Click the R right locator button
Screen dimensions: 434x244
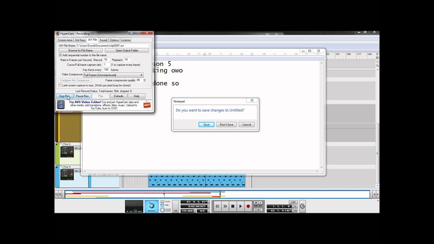pos(296,211)
